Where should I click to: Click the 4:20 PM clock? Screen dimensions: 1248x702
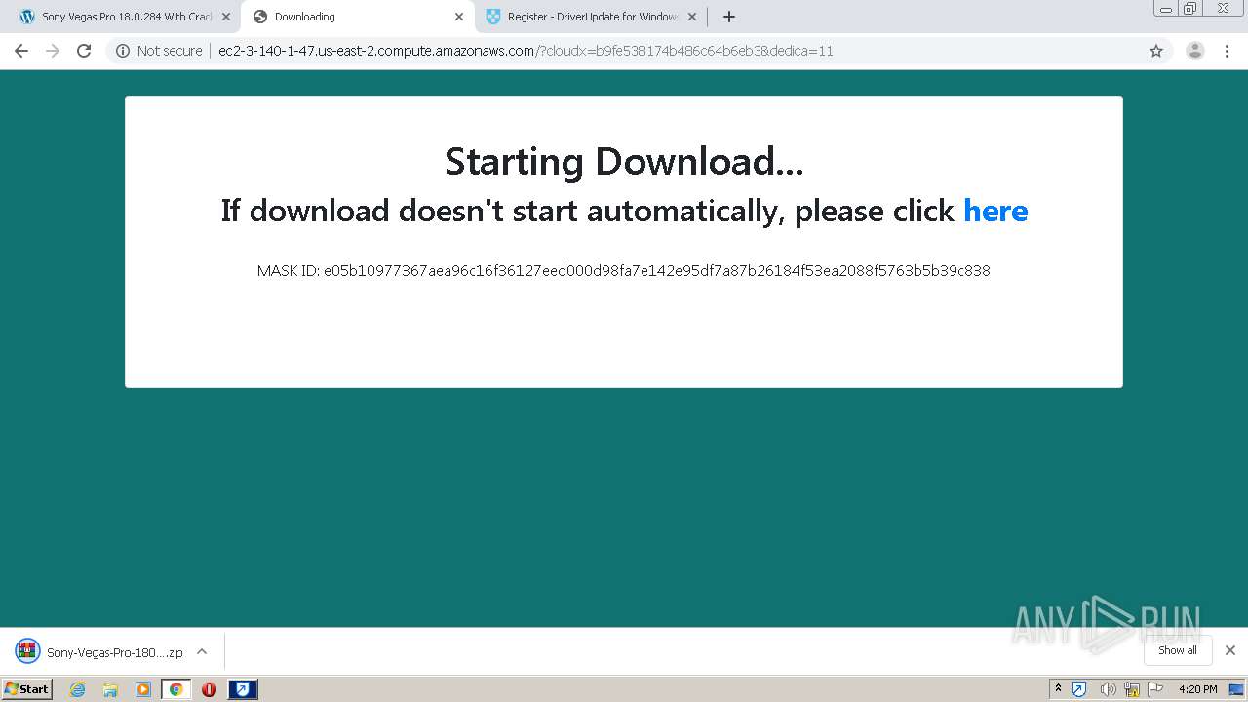1198,689
